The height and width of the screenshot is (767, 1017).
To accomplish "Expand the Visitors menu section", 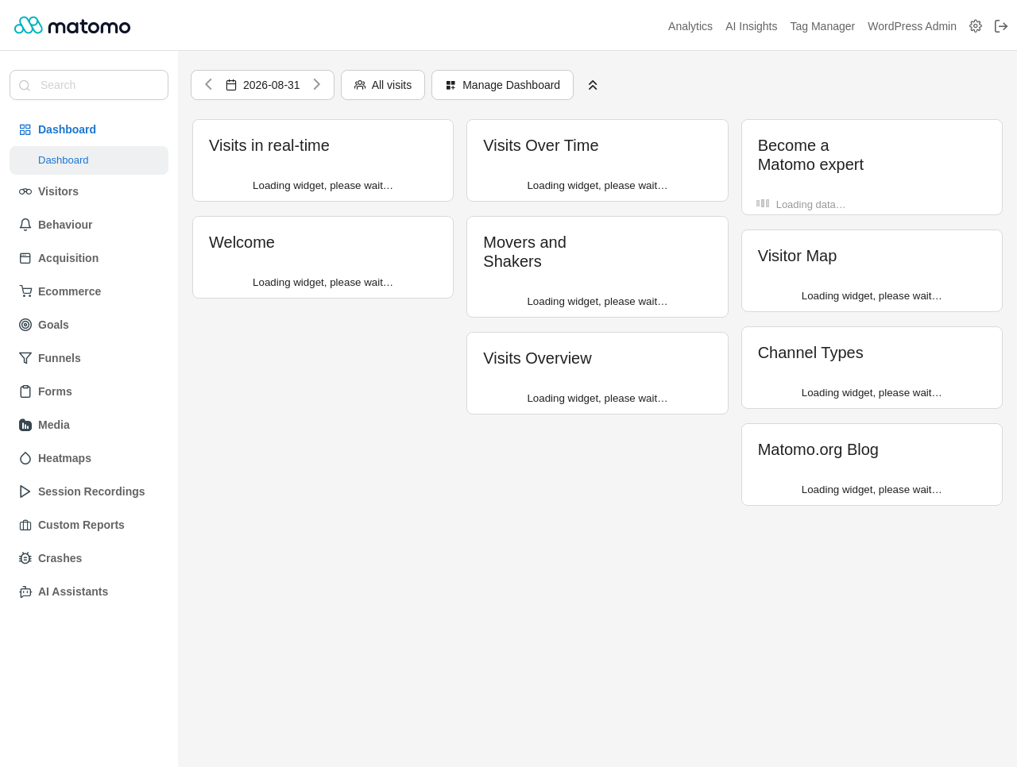I will [89, 191].
